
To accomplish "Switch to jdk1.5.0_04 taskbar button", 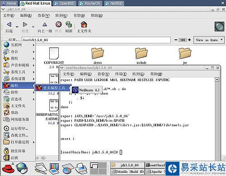I will click(127, 165).
